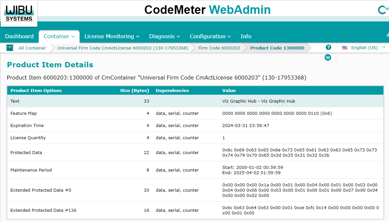This screenshot has width=389, height=222.
Task: Open Universal Firm Code CmActLicense breadcrumb
Action: click(x=123, y=48)
